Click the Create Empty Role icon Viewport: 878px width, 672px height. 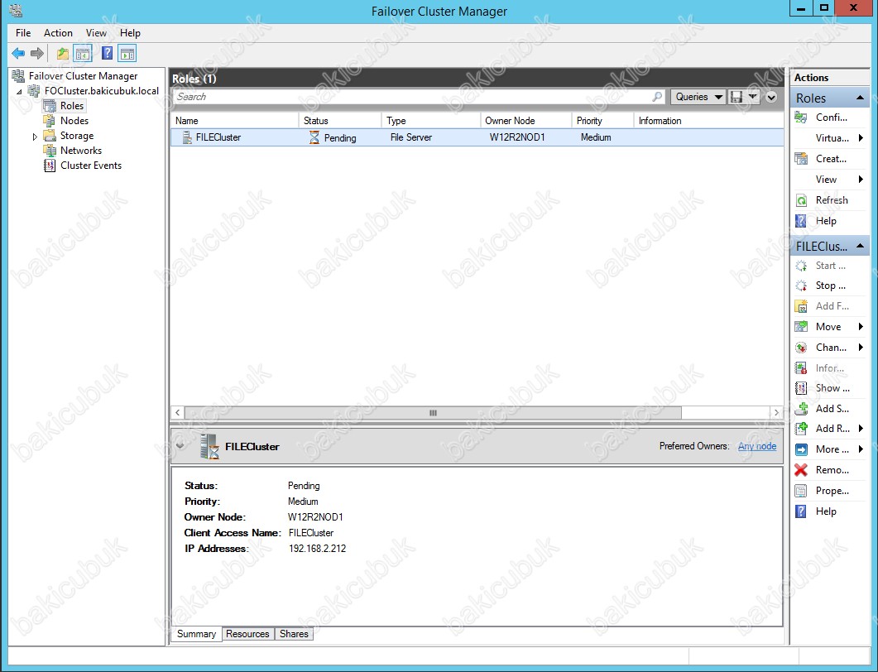tap(801, 159)
